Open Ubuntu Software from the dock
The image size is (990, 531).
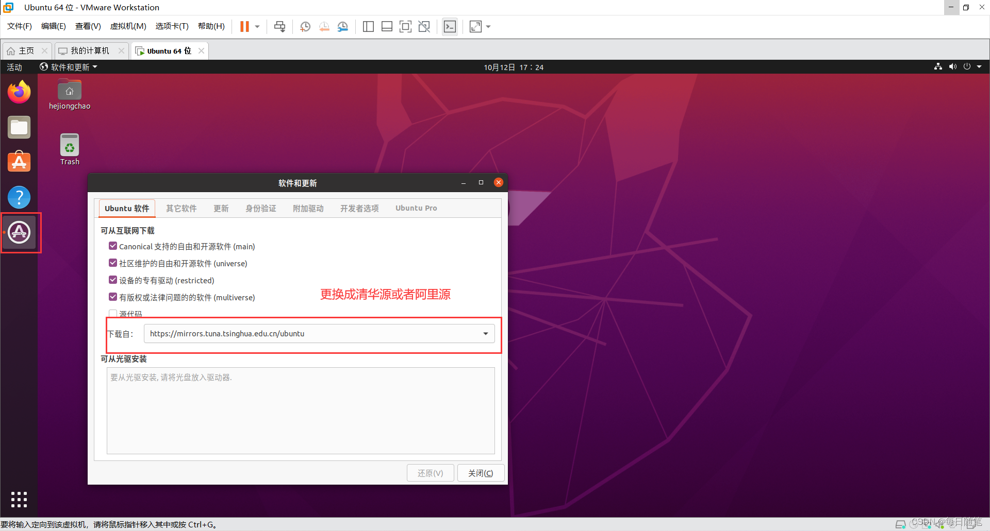[x=19, y=162]
